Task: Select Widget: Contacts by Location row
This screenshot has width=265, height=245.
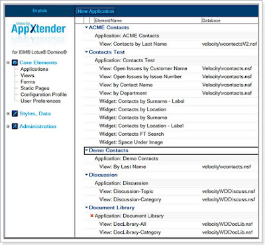Action: 171,109
